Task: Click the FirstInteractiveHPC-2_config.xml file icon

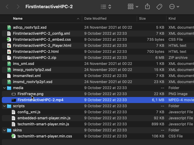Action: (9, 34)
